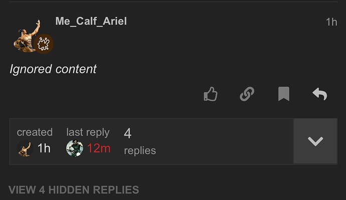Open creator's small avatar under created

pyautogui.click(x=25, y=148)
